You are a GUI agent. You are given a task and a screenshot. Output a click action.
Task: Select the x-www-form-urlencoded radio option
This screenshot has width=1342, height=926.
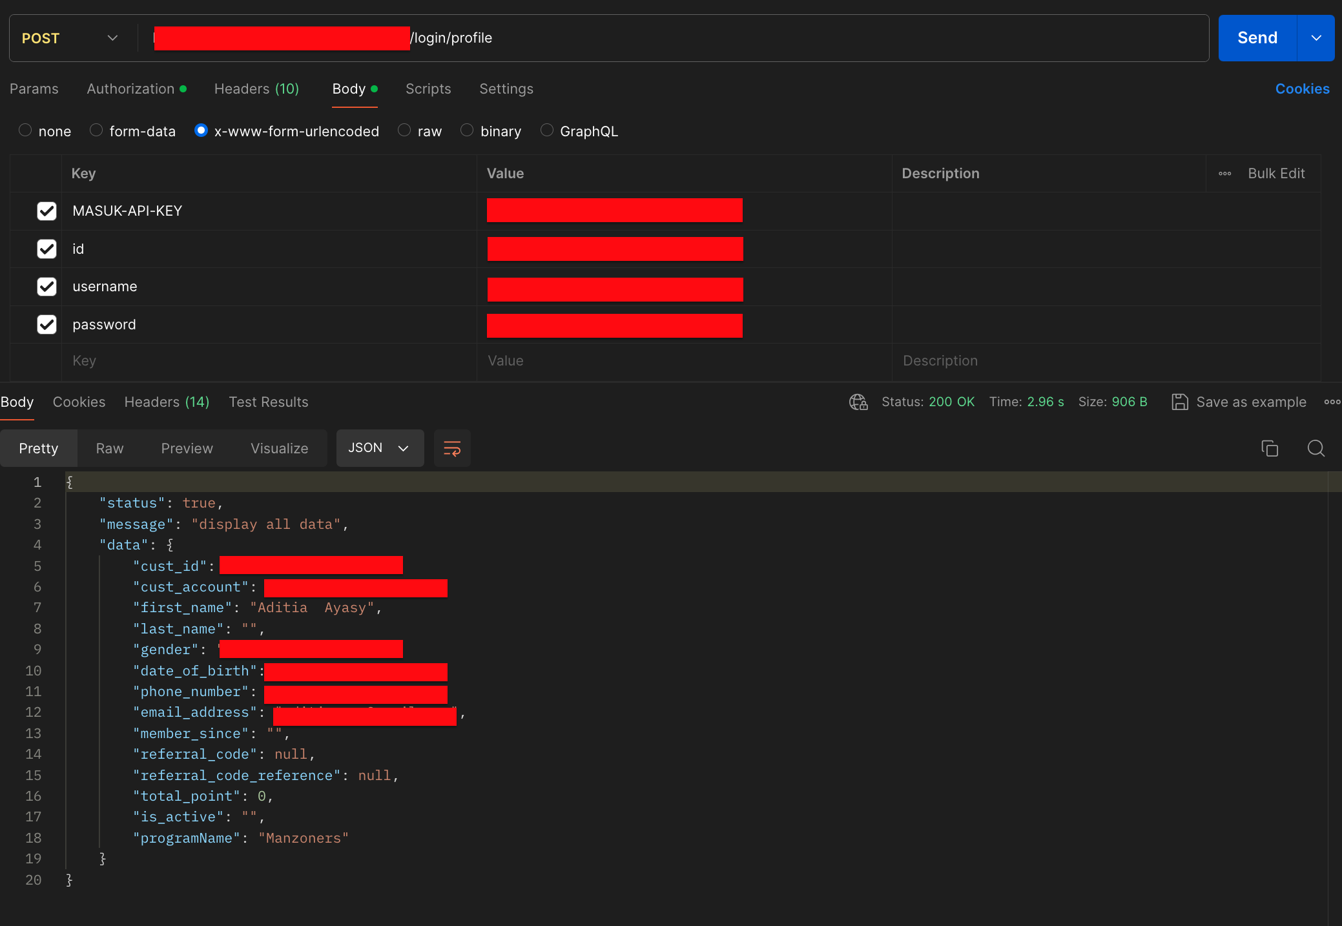click(x=201, y=130)
